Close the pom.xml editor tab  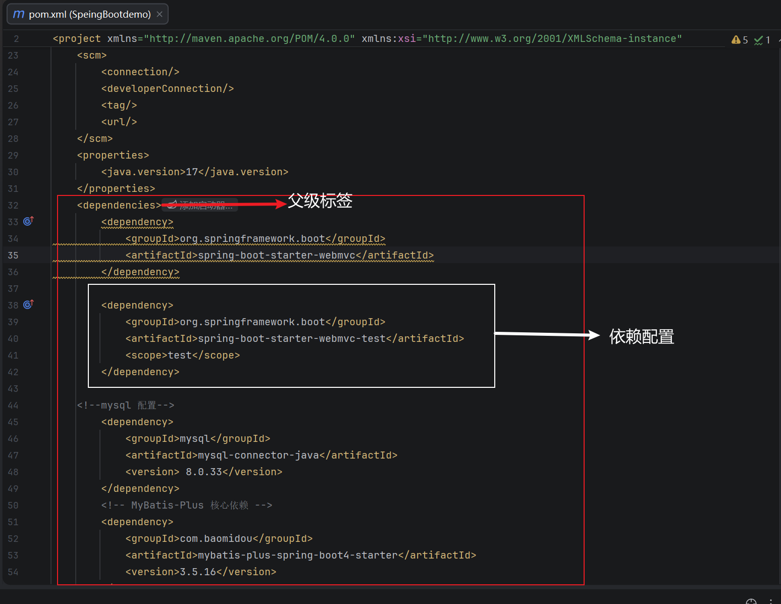[160, 14]
